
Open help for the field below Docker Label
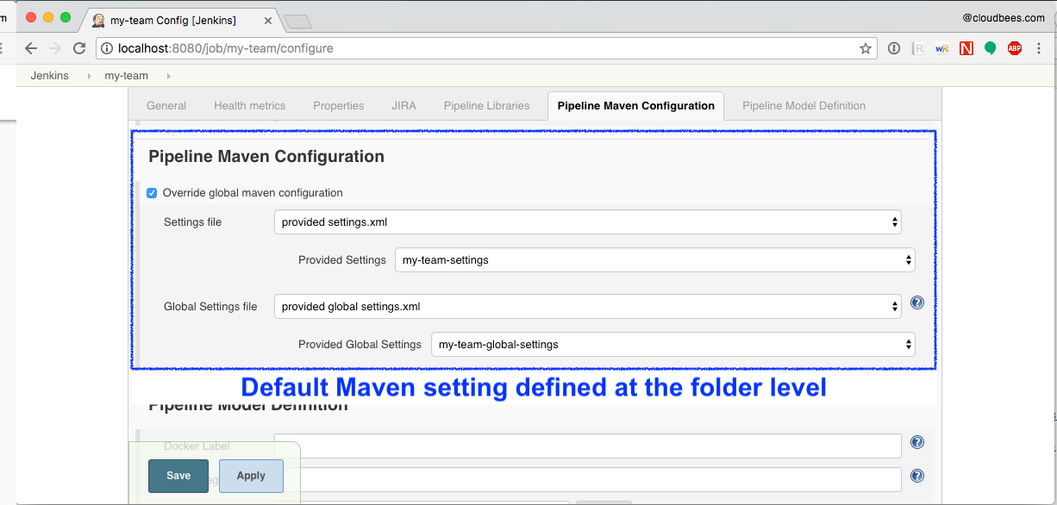coord(917,476)
